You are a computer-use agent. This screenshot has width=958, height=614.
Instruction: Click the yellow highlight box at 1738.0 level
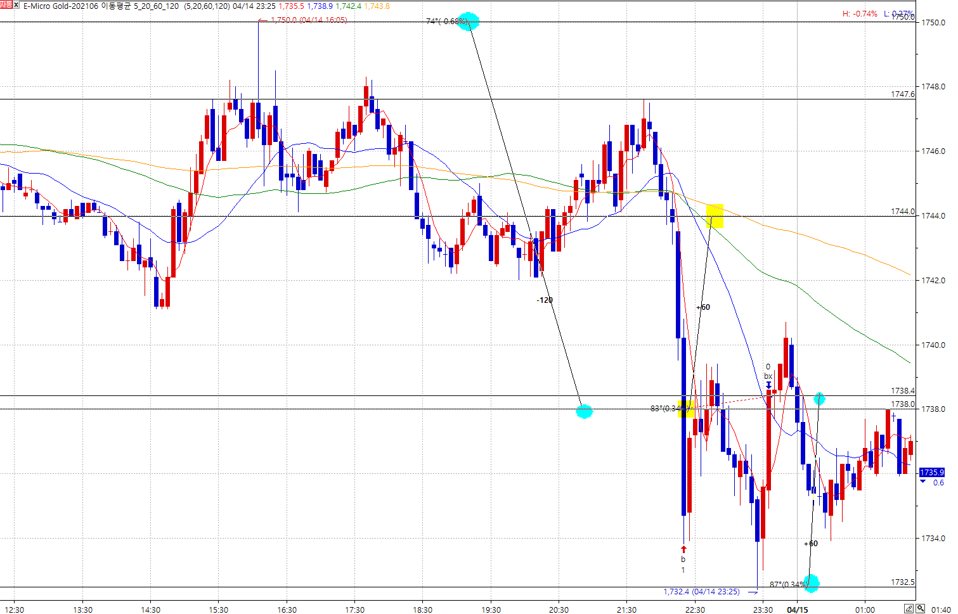pos(685,409)
